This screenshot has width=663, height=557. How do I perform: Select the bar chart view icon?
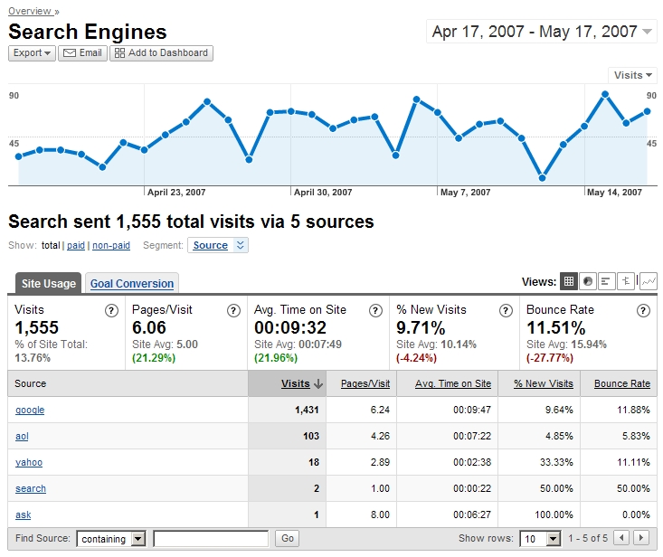point(607,282)
